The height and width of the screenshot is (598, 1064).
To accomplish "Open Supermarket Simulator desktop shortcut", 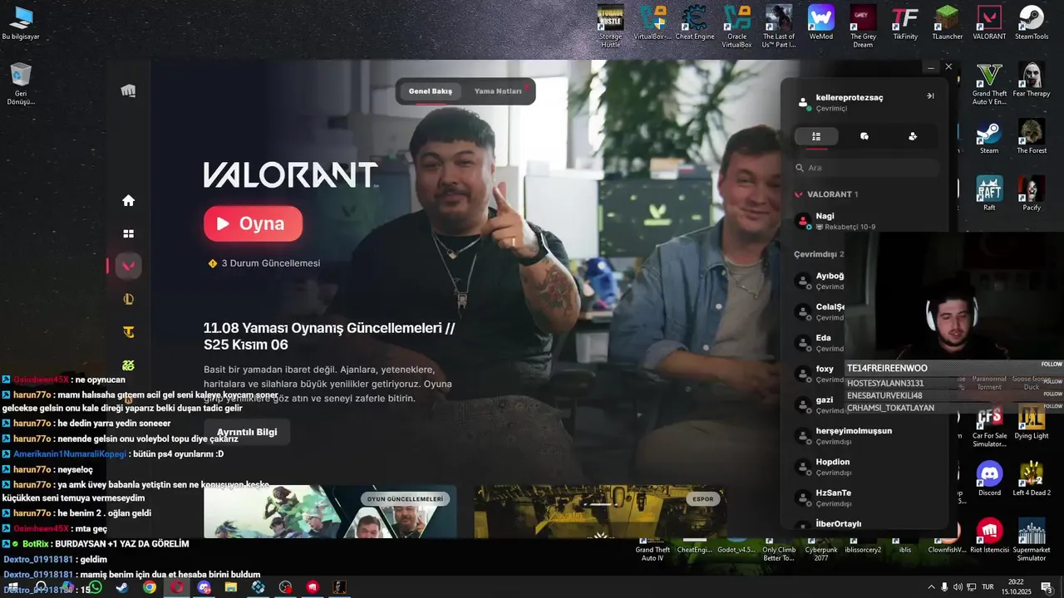I will [1032, 540].
